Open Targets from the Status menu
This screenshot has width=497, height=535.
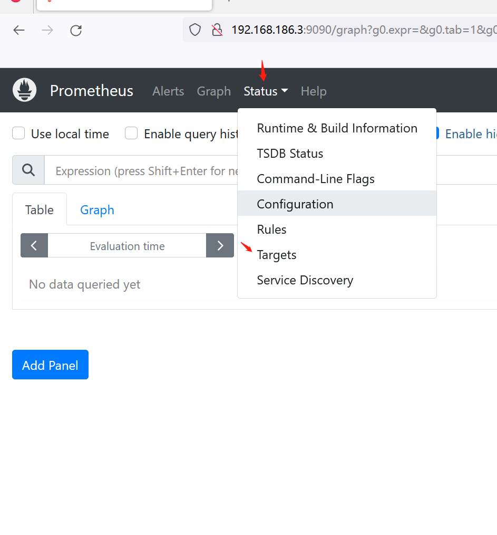pos(277,255)
